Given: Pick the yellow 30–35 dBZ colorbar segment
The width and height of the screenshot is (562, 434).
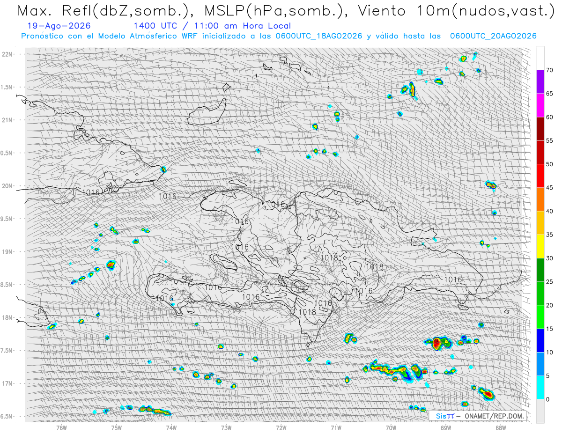Looking at the screenshot, I should pos(540,247).
